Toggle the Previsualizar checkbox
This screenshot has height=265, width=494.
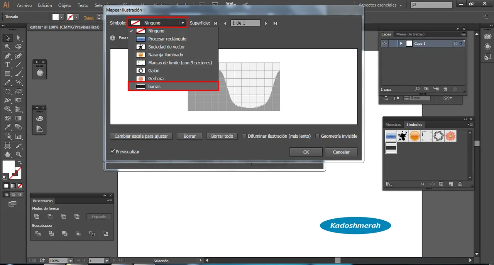[112, 152]
